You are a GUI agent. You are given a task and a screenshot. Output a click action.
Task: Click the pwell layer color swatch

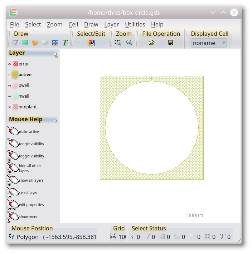click(x=15, y=86)
